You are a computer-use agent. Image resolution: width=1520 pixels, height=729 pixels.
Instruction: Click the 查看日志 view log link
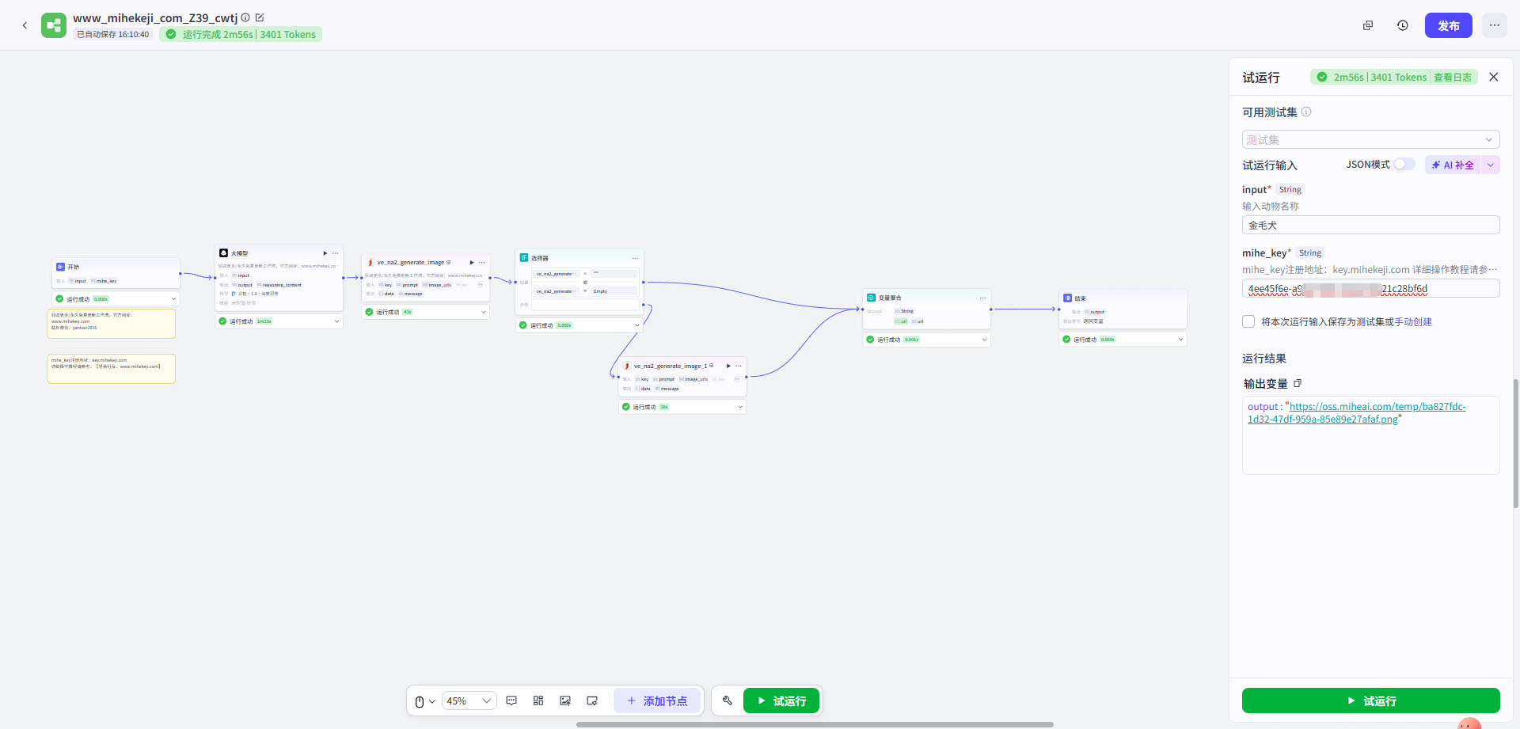coord(1452,77)
